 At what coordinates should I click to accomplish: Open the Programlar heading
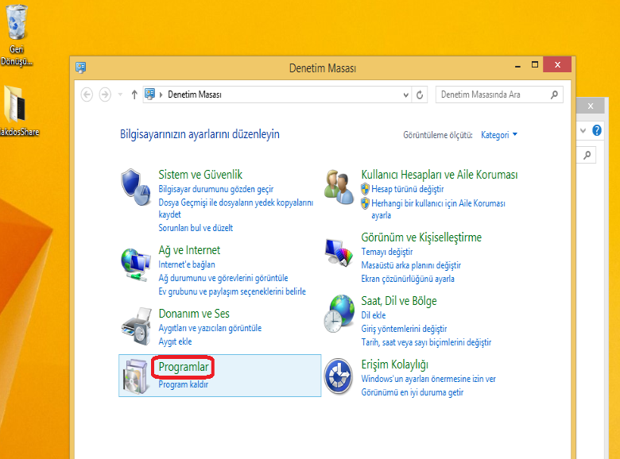[x=184, y=367]
